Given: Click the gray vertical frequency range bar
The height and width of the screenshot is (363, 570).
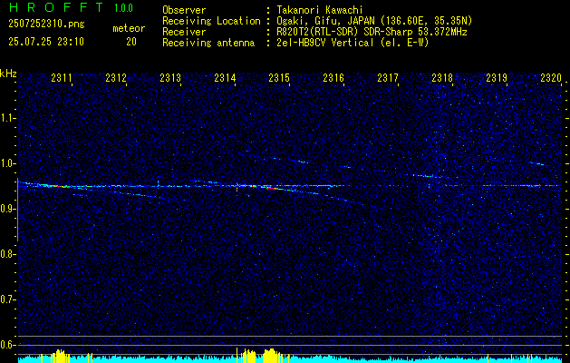Looking at the screenshot, I should coord(17,210).
